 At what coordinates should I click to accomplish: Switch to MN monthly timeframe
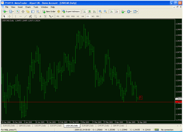coord(98,16)
